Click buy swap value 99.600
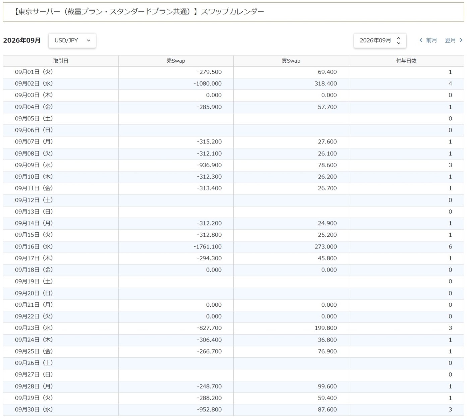467x419 pixels. tap(327, 386)
